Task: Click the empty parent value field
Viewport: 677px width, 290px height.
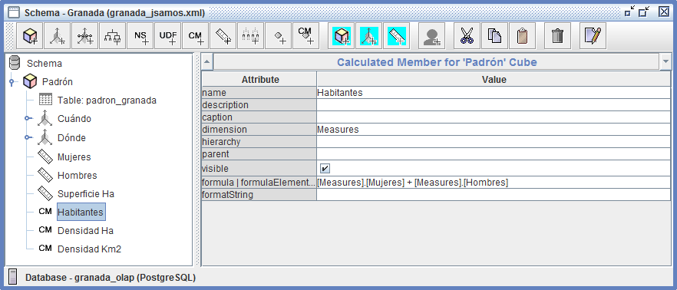Action: click(x=494, y=153)
